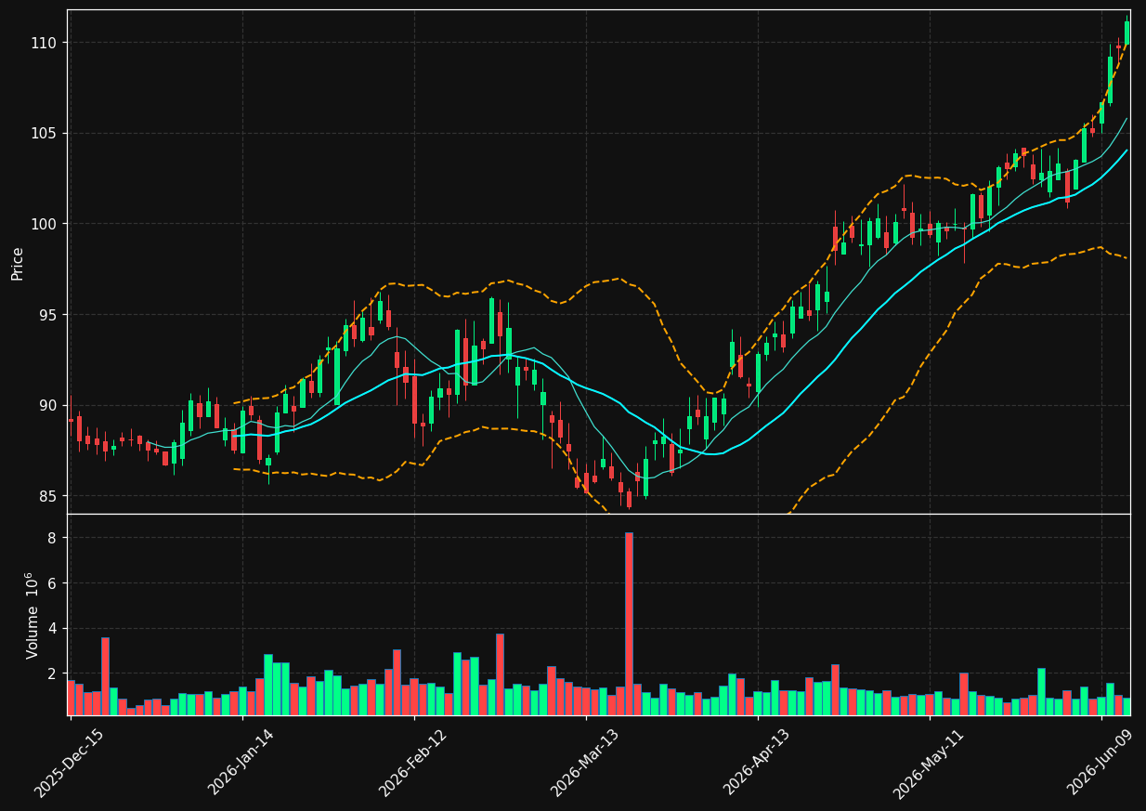Click the 6 volume axis label
Image resolution: width=1146 pixels, height=811 pixels.
tap(52, 583)
